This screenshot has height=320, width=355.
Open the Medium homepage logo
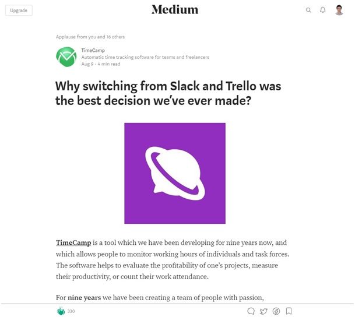(175, 9)
